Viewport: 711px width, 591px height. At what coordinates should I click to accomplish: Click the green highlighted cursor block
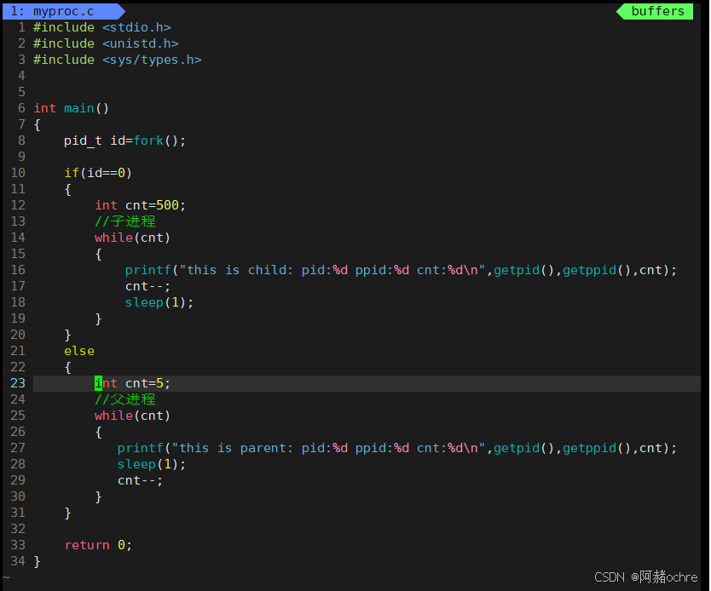[x=98, y=383]
